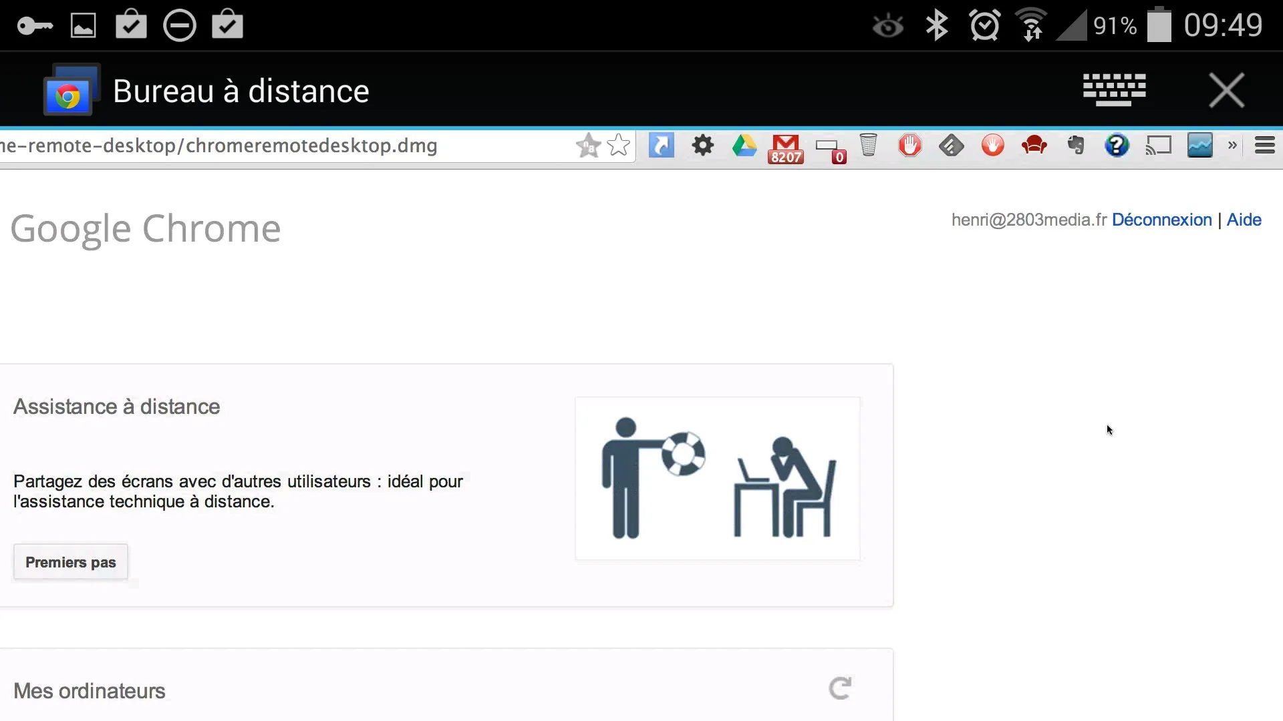Click the diamond-shaped extension icon
The width and height of the screenshot is (1283, 721).
(x=951, y=145)
